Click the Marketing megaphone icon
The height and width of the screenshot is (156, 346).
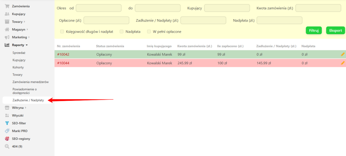click(7, 37)
